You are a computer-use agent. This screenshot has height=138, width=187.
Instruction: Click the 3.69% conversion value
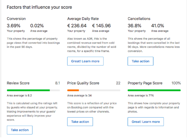click(x=13, y=26)
